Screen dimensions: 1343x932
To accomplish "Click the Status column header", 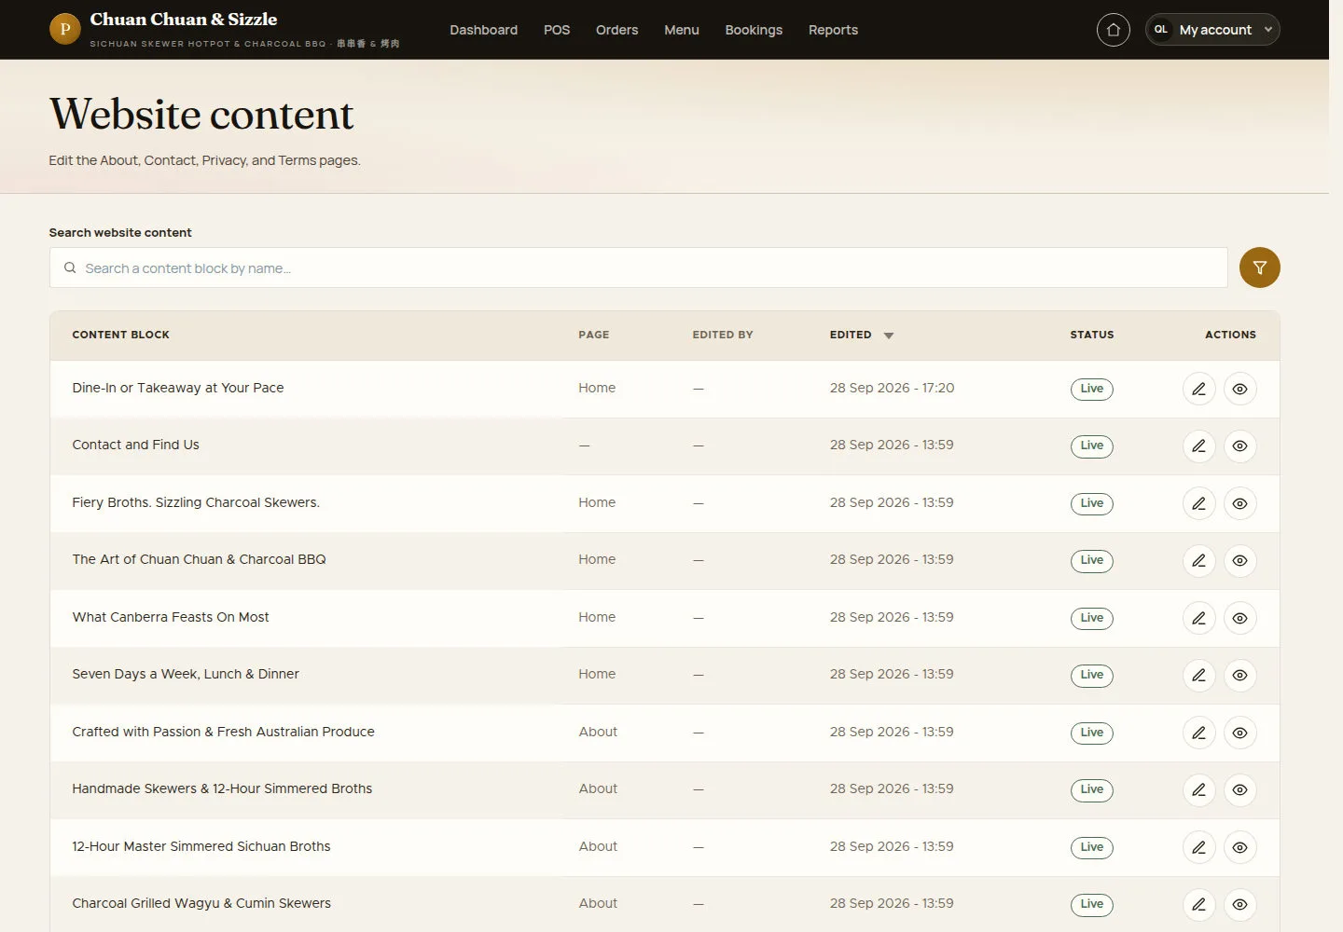I will (1092, 335).
